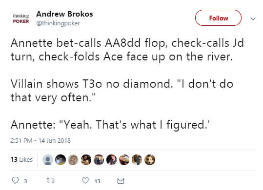Open the 2:51 PM - 14 Jun 2018 timestamp

tap(40, 140)
